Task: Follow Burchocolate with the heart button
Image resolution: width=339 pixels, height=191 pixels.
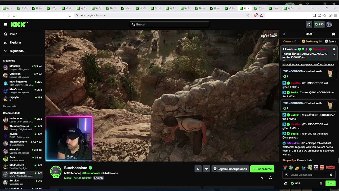Action: click(x=207, y=169)
